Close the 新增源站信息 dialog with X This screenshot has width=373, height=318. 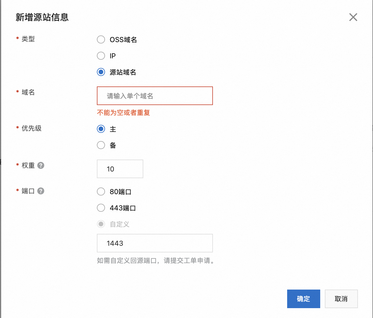click(353, 17)
